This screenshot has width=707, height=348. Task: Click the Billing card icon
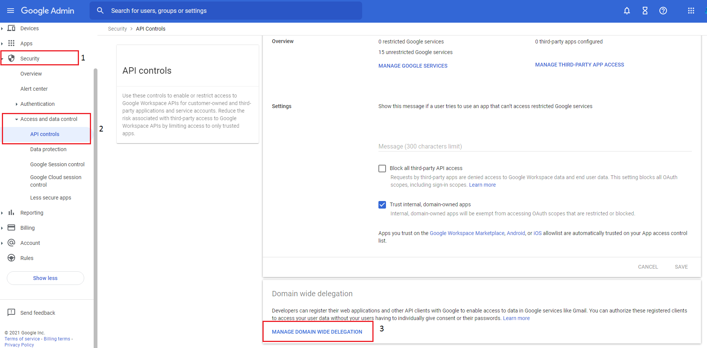[11, 227]
